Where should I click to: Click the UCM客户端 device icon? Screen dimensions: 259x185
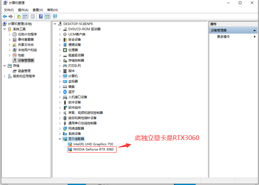click(x=65, y=34)
